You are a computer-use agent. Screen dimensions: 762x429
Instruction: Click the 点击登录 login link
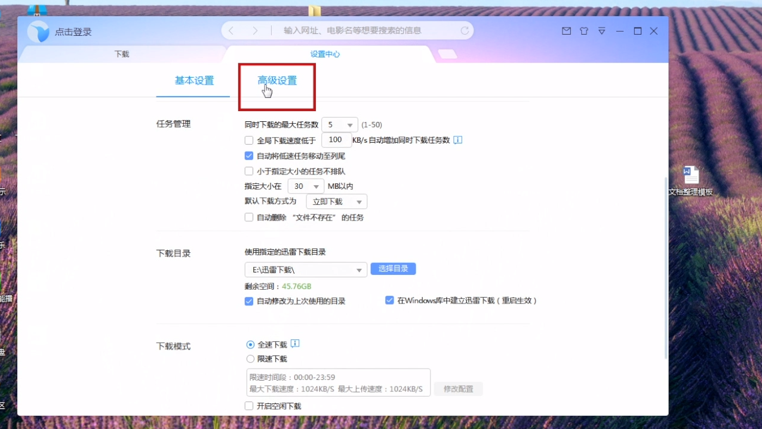click(73, 32)
